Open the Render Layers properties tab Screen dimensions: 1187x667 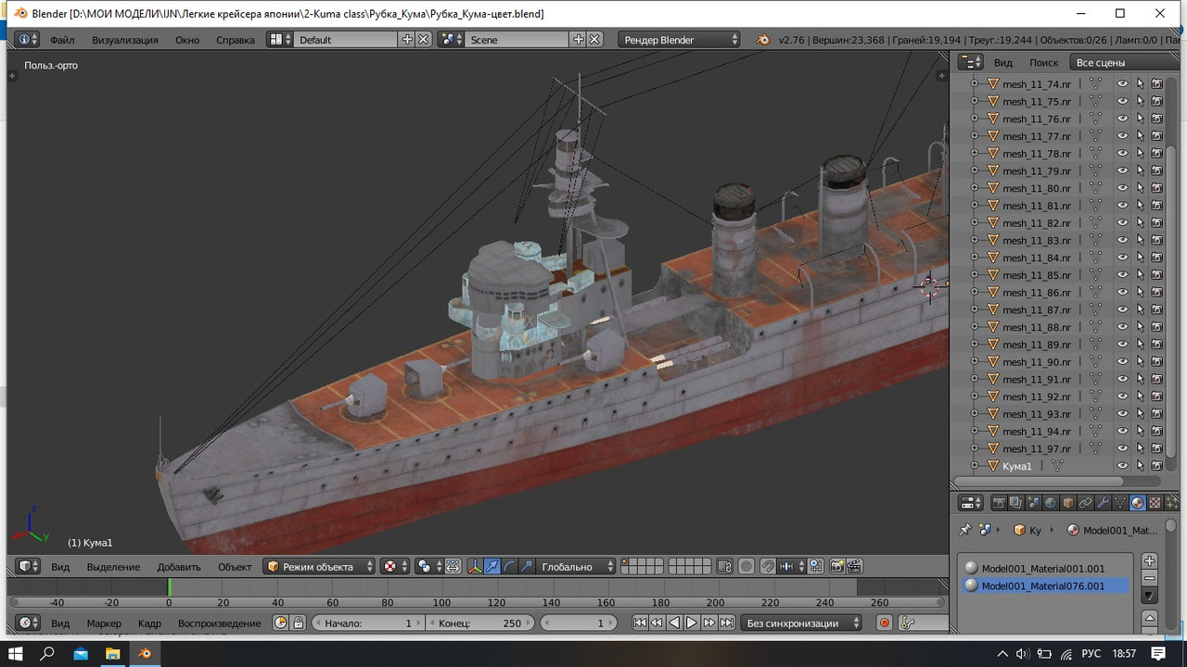click(x=1015, y=503)
